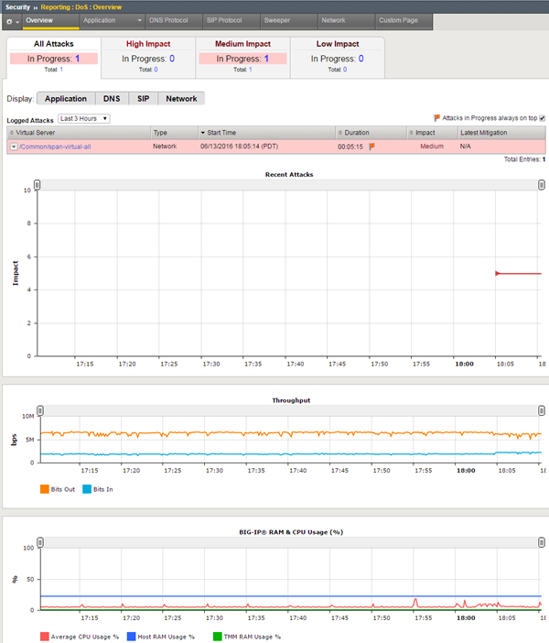
Task: Grab left range handle of Recent Attacks chart
Action: click(x=38, y=185)
